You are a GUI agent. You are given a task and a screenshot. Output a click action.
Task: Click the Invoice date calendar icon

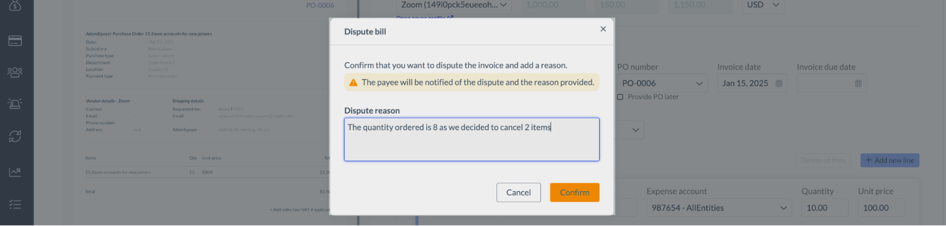779,84
